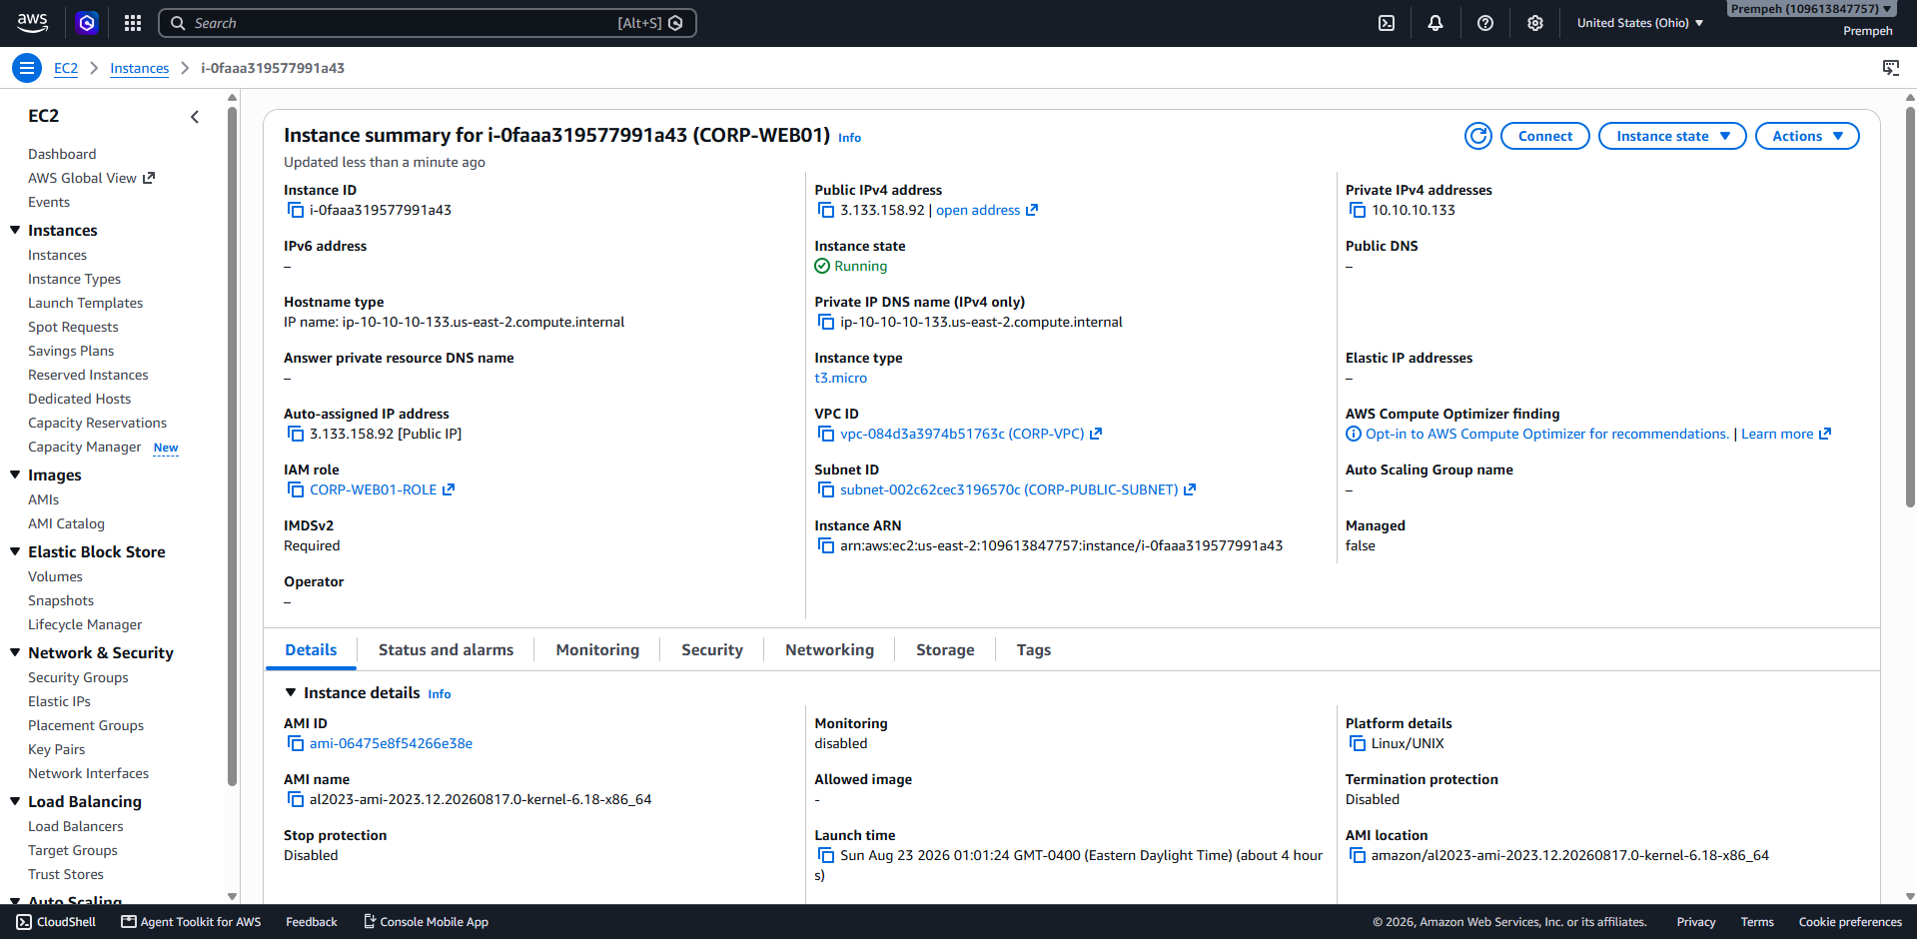Open the help question mark icon
Screen dimensions: 1917x939
(x=1485, y=23)
